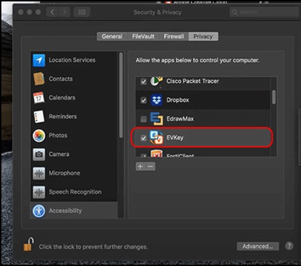This screenshot has width=301, height=266.
Task: Select Contacts label in sidebar
Action: click(x=60, y=79)
